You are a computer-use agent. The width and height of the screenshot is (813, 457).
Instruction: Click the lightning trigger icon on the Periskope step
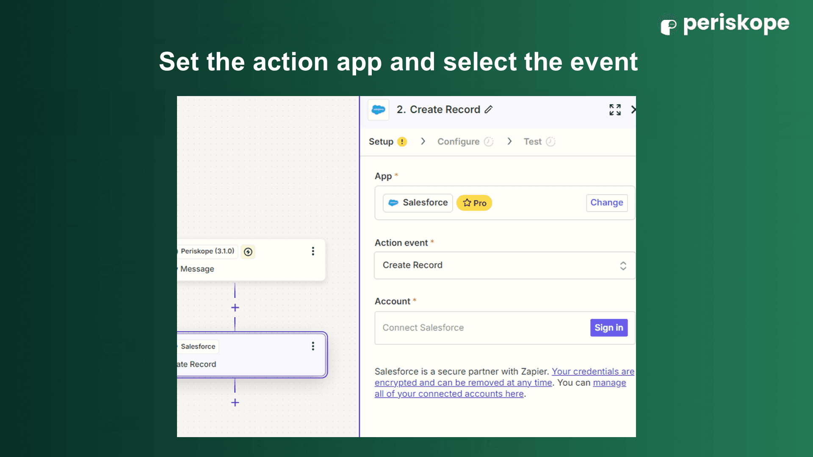pos(248,252)
